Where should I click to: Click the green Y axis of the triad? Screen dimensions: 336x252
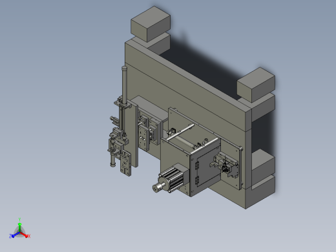tap(19, 227)
